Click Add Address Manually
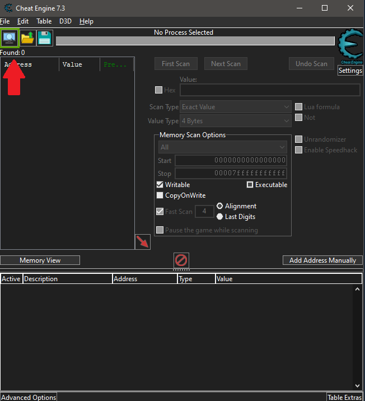 [322, 260]
